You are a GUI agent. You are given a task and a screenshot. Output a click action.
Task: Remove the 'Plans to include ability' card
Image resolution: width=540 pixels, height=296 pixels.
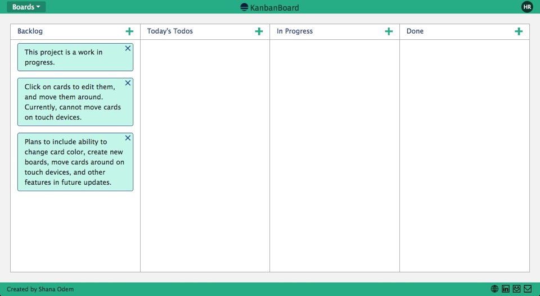tap(128, 138)
